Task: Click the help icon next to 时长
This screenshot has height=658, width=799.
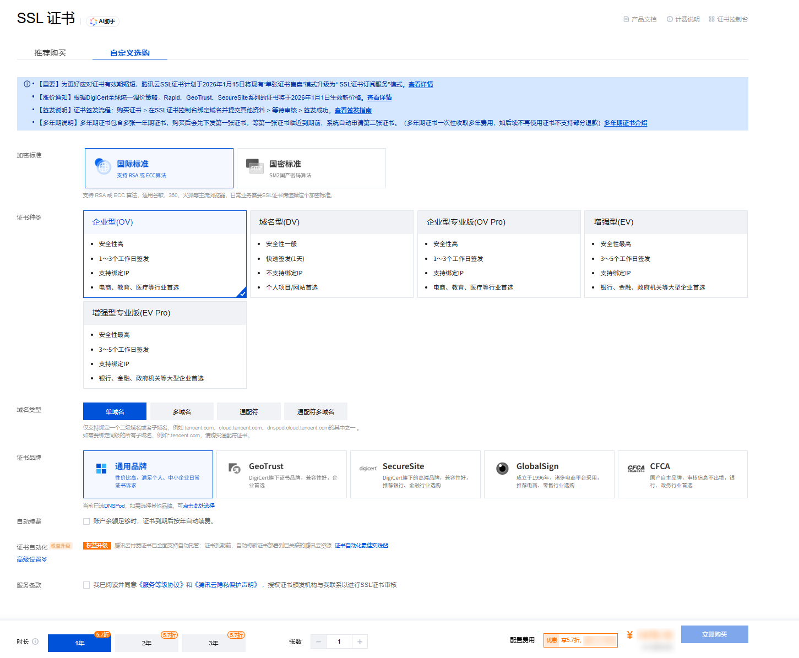Action: (x=35, y=641)
